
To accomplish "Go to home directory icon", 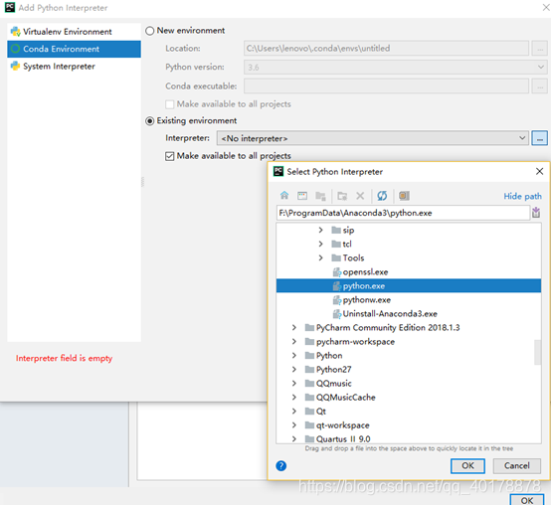I will tap(284, 196).
